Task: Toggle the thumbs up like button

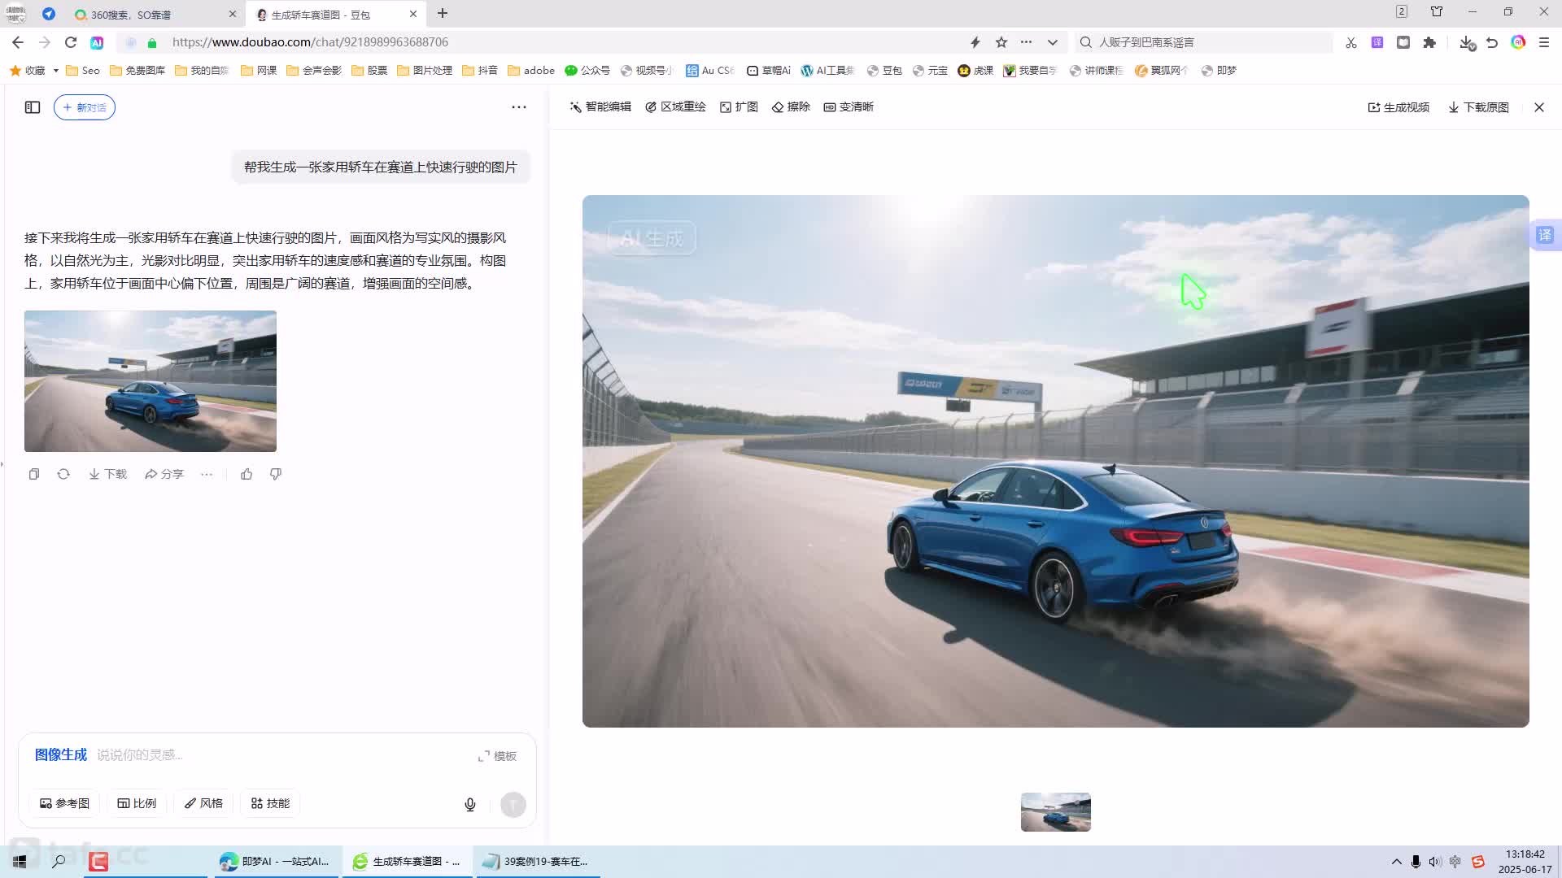Action: point(247,474)
